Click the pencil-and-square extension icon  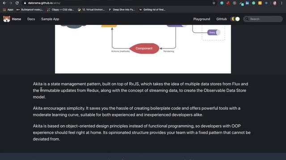click(241, 3)
